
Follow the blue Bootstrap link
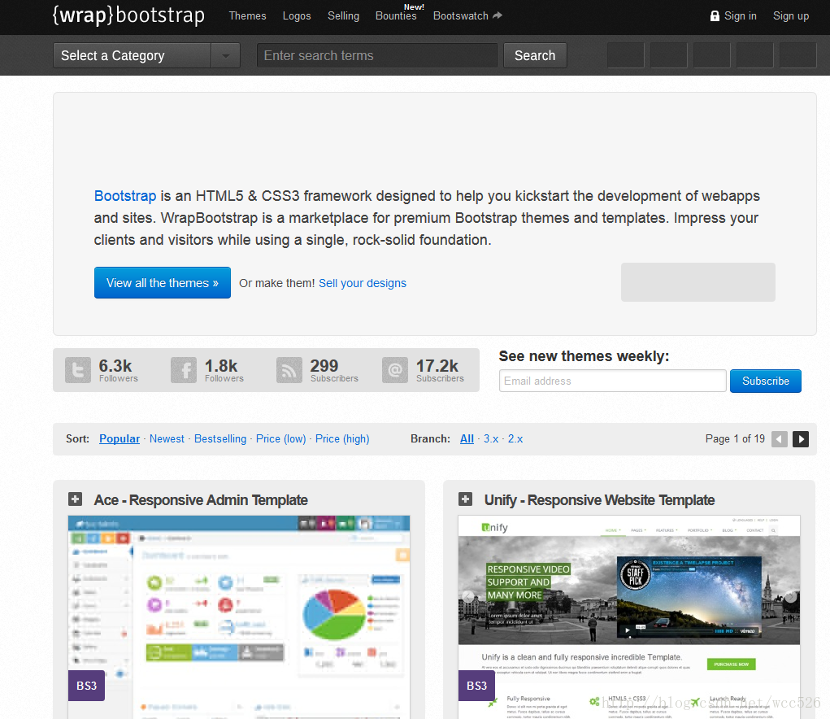tap(125, 196)
